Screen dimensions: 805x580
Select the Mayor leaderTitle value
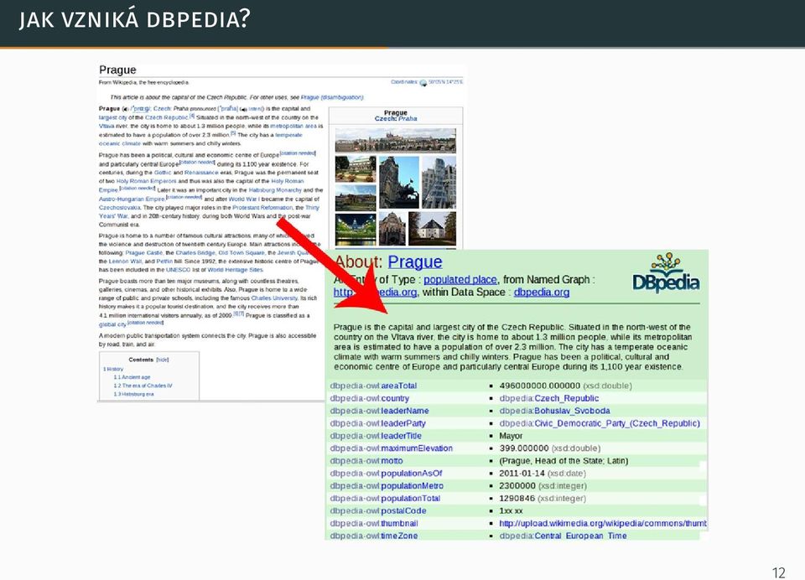(511, 436)
